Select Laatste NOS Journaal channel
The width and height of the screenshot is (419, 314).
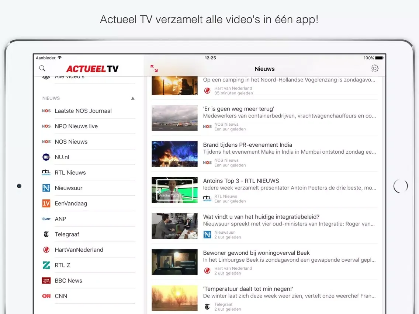[x=83, y=111]
